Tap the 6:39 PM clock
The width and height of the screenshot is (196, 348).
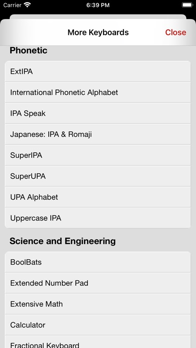(x=98, y=5)
